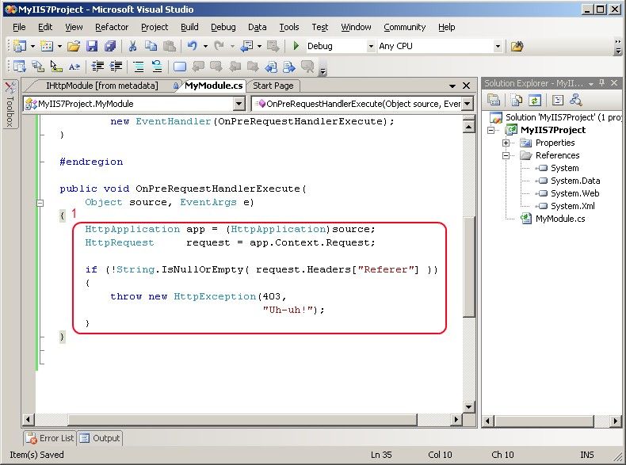Click the New Project toolbar icon
The height and width of the screenshot is (465, 626).
[20, 46]
